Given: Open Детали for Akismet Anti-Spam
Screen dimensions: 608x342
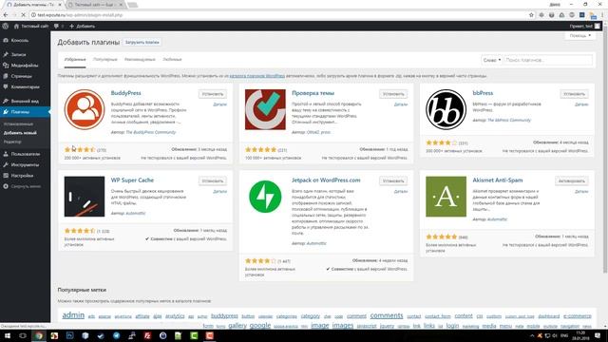Looking at the screenshot, I should 581,192.
